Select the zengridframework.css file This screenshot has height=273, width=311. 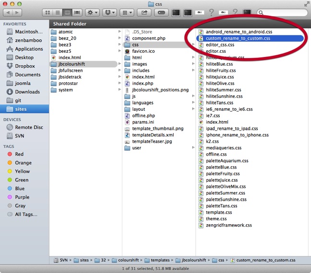[x=225, y=225]
